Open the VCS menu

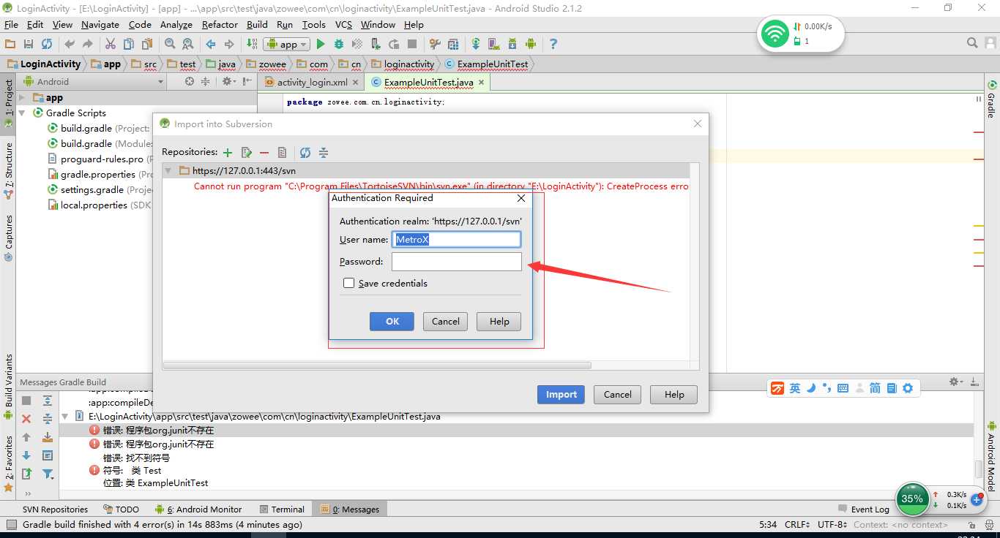[343, 24]
